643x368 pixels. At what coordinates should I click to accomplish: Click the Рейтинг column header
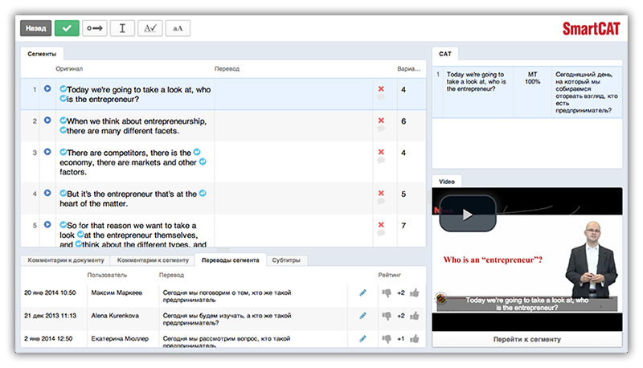coord(389,275)
